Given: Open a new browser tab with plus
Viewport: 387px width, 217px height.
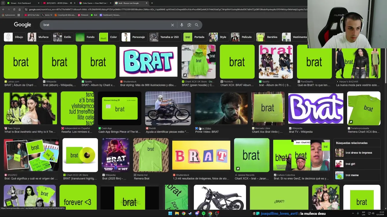Looking at the screenshot, I should tap(152, 3).
